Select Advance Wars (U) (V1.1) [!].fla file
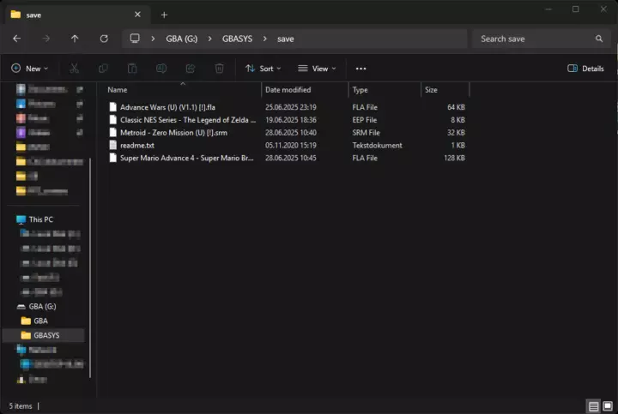 point(167,107)
